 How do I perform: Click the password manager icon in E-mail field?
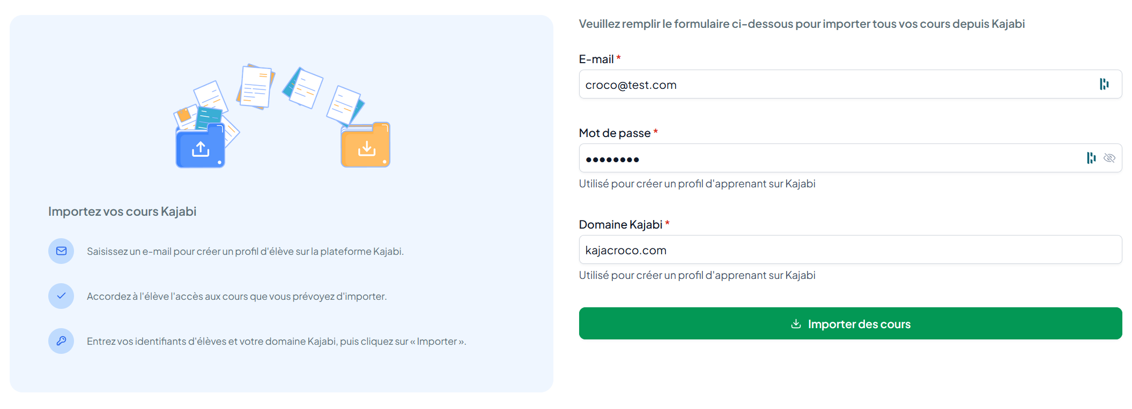[1104, 84]
